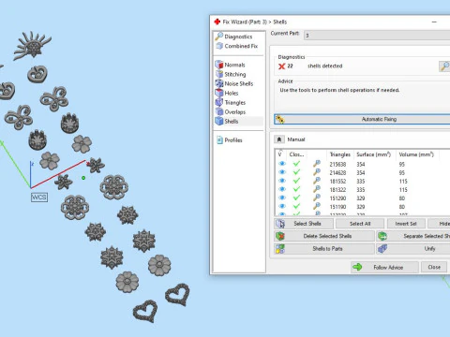
Task: Click the Combined Fix cube icon
Action: pos(219,46)
